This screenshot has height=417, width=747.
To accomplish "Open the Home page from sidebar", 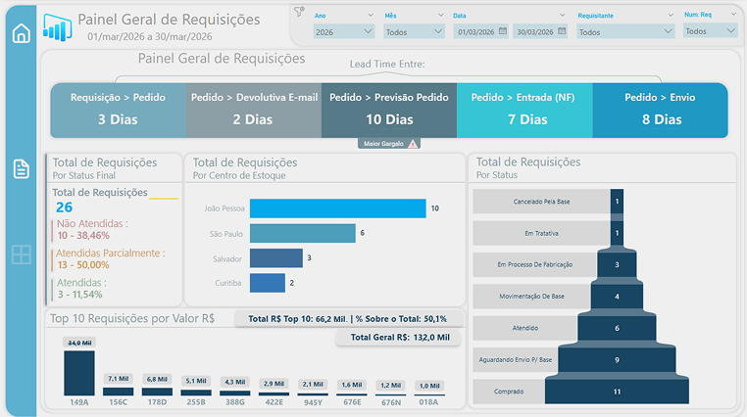I will pos(21,33).
